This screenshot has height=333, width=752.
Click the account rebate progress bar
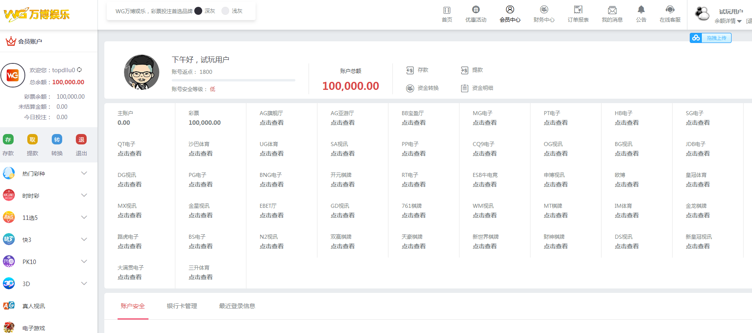233,80
